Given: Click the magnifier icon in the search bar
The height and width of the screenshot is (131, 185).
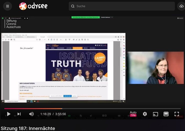Looking at the screenshot, I should pos(73,6).
